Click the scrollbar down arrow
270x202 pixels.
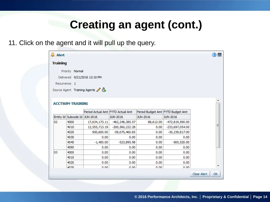(x=218, y=166)
